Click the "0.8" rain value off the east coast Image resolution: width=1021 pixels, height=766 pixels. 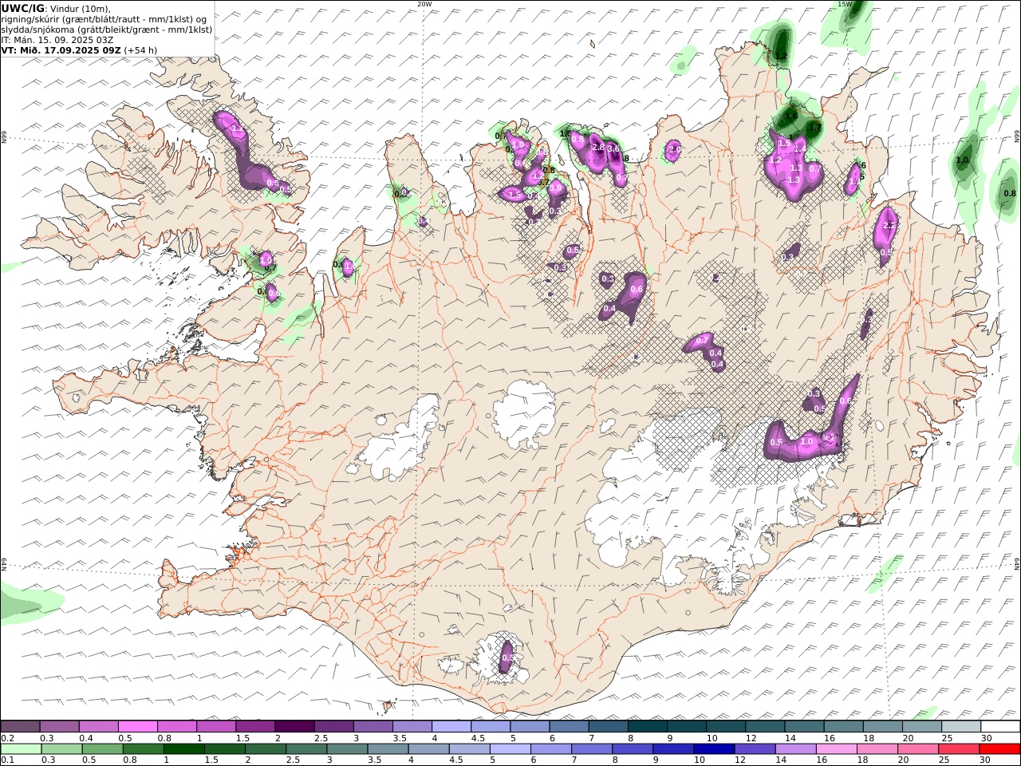[x=1009, y=194]
